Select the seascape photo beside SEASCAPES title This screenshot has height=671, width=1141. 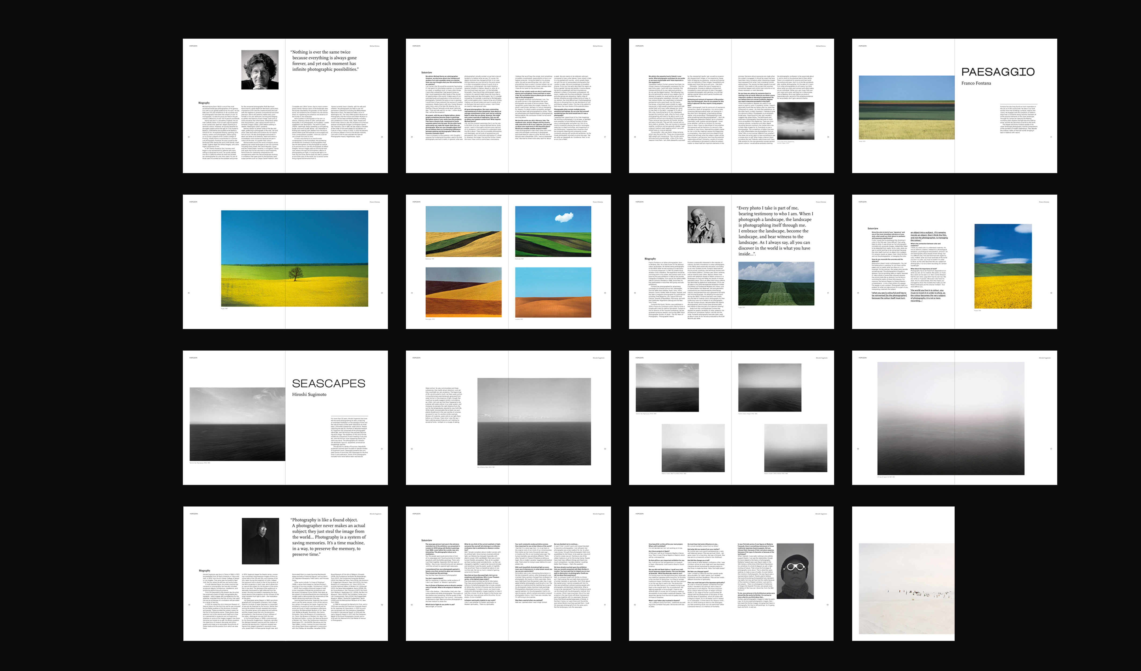(x=237, y=424)
